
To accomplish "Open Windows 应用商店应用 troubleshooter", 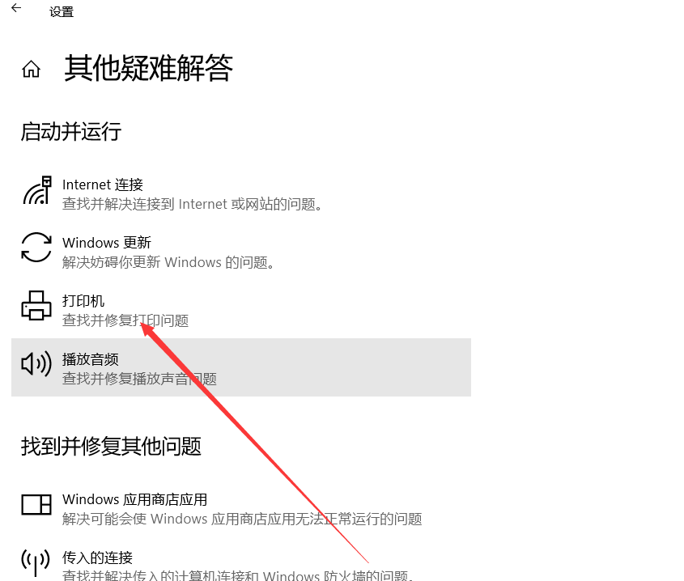I will [x=241, y=508].
